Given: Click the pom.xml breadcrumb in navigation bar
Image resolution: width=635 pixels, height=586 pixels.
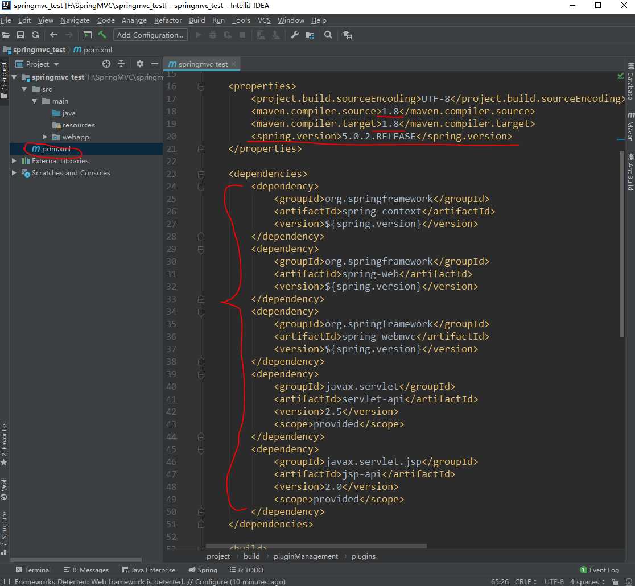Looking at the screenshot, I should pos(93,50).
